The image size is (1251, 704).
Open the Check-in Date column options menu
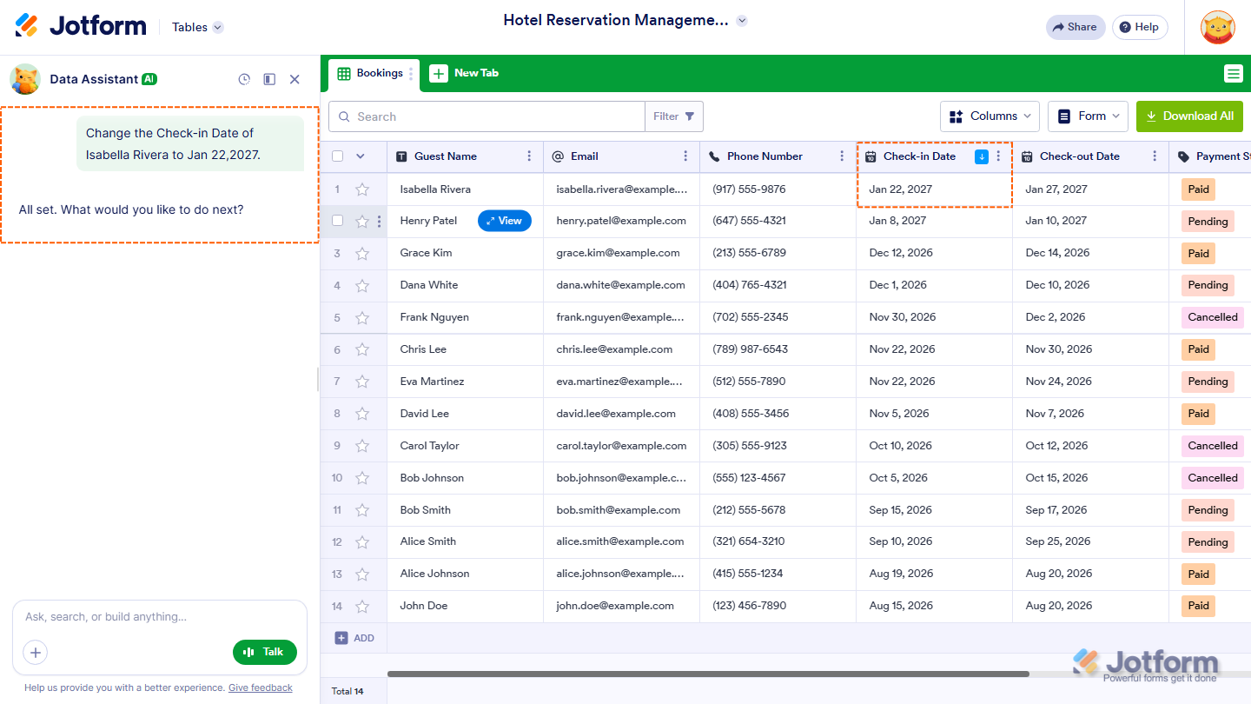point(998,156)
